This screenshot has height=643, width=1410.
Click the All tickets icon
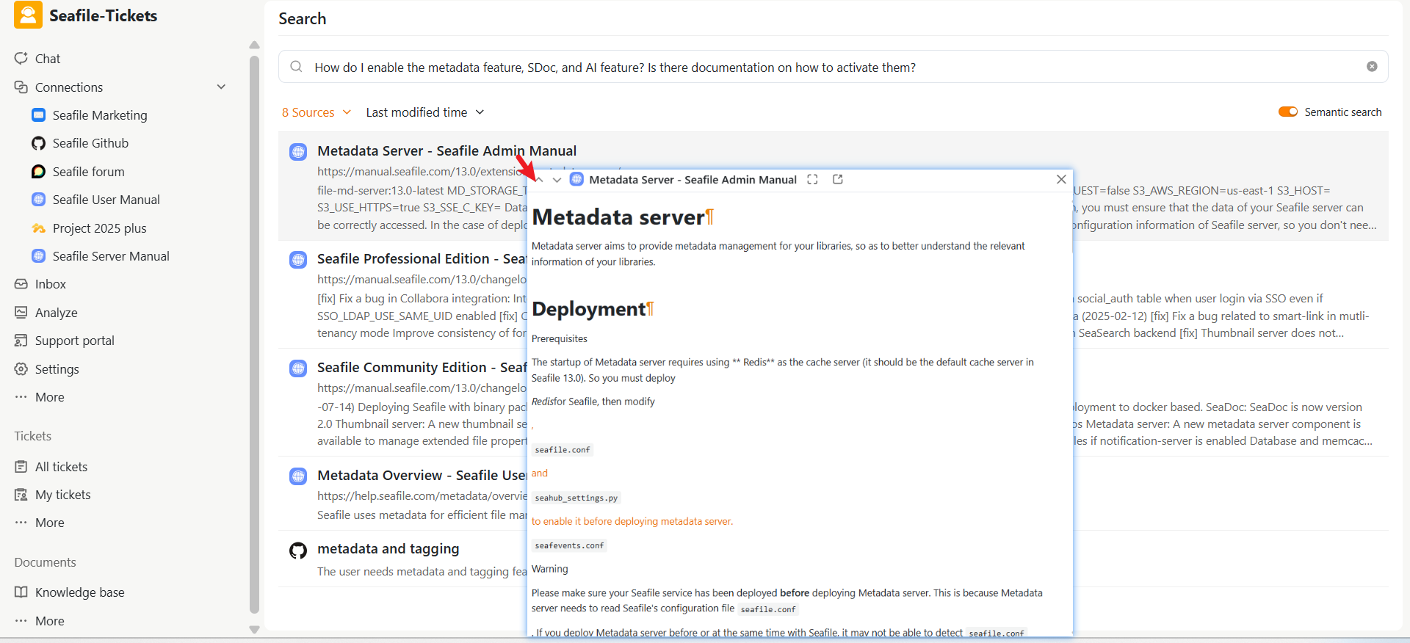pyautogui.click(x=21, y=467)
